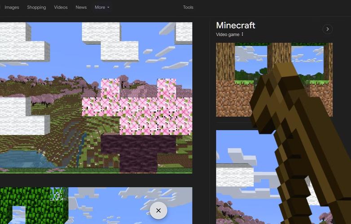
Task: Open the oak forest panel thumbnail
Action: click(274, 80)
